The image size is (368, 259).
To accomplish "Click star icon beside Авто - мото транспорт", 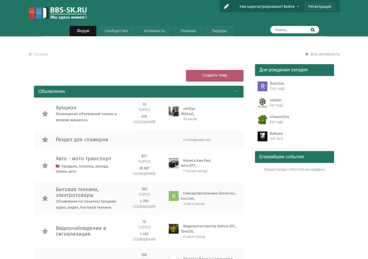I will 45,166.
